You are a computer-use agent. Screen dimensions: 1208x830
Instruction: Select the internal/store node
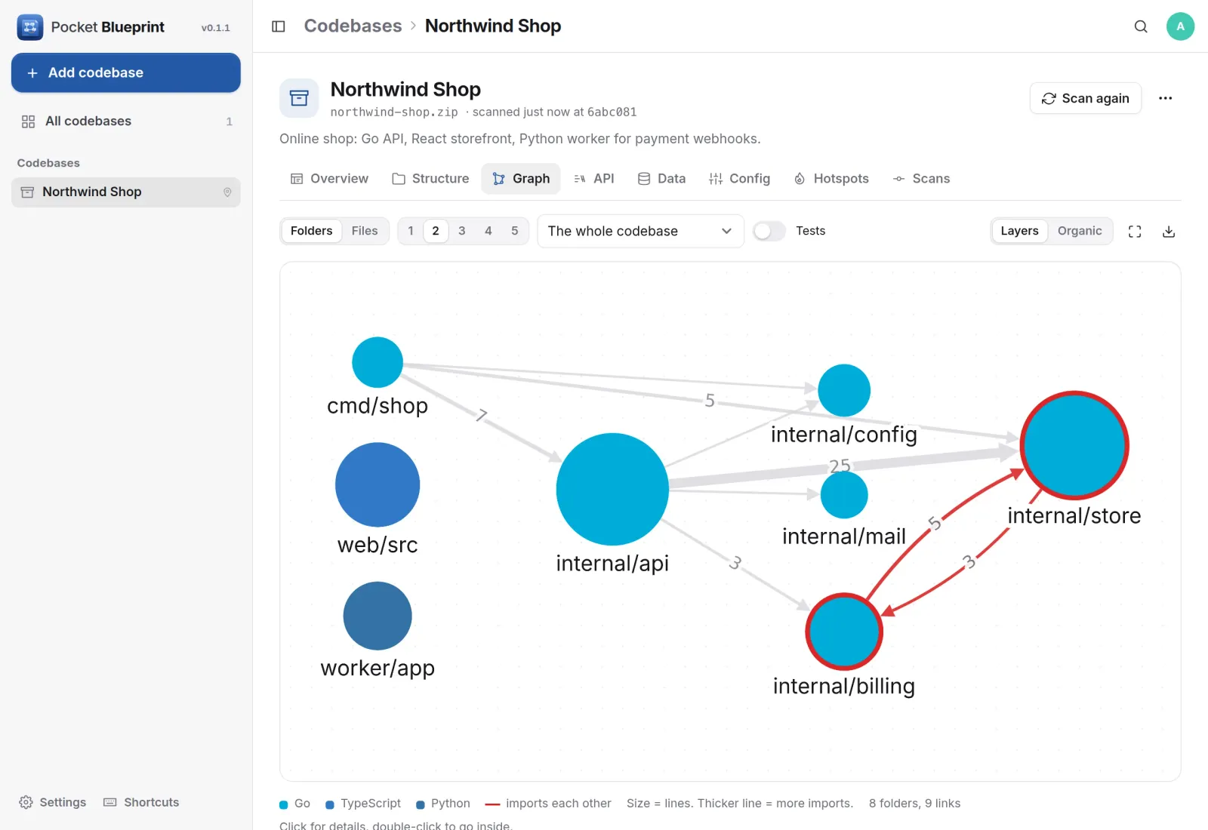(x=1074, y=445)
